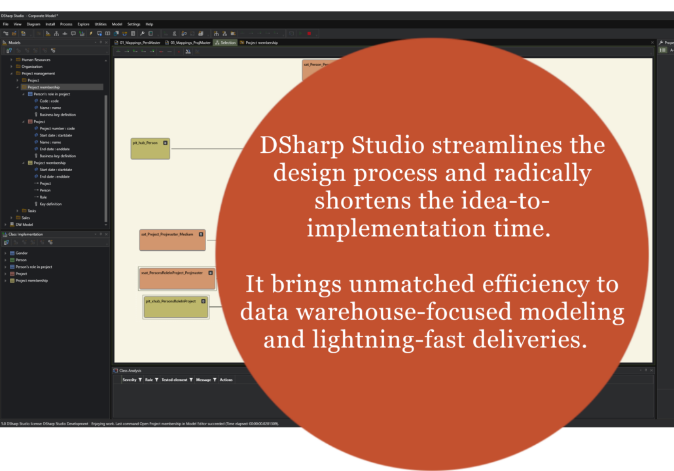Click the green play icon in toolbar
Image resolution: width=674 pixels, height=471 pixels.
pyautogui.click(x=300, y=33)
